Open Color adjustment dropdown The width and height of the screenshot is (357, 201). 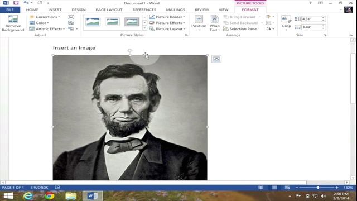pos(39,23)
